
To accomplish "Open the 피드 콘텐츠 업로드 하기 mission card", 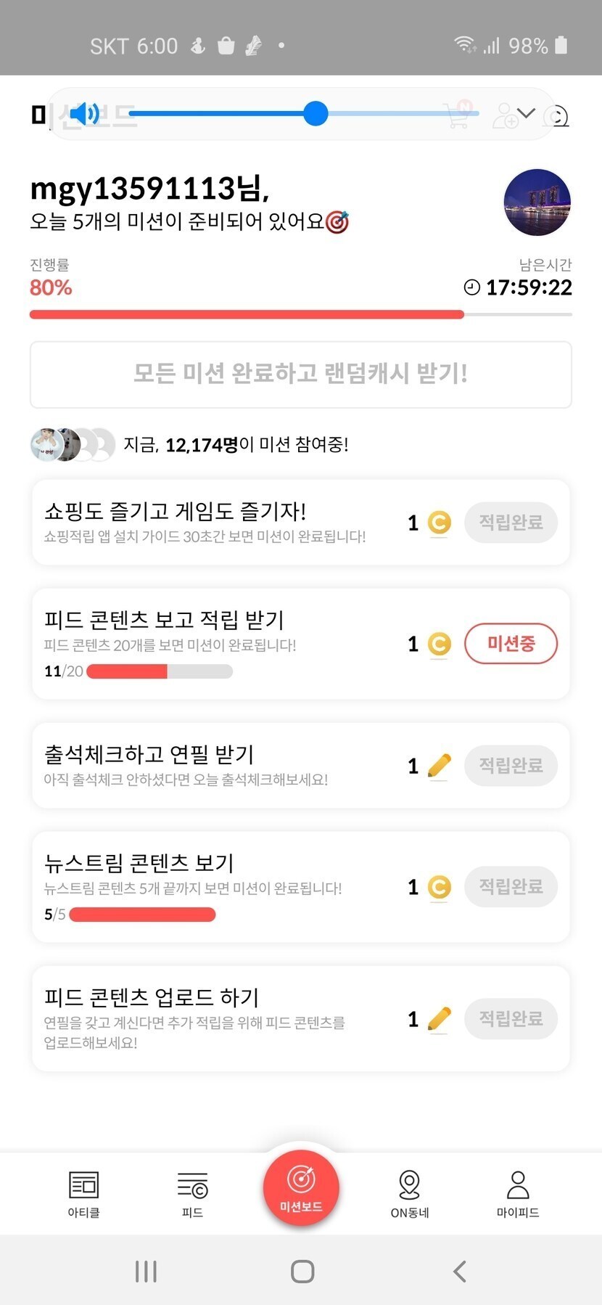I will tap(218, 1018).
